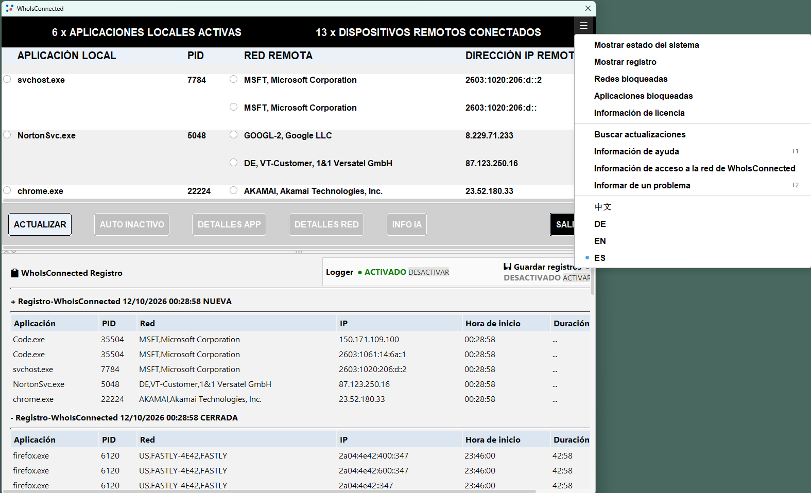Select the AKAMAI Technologies network radio
The image size is (811, 493).
(234, 190)
